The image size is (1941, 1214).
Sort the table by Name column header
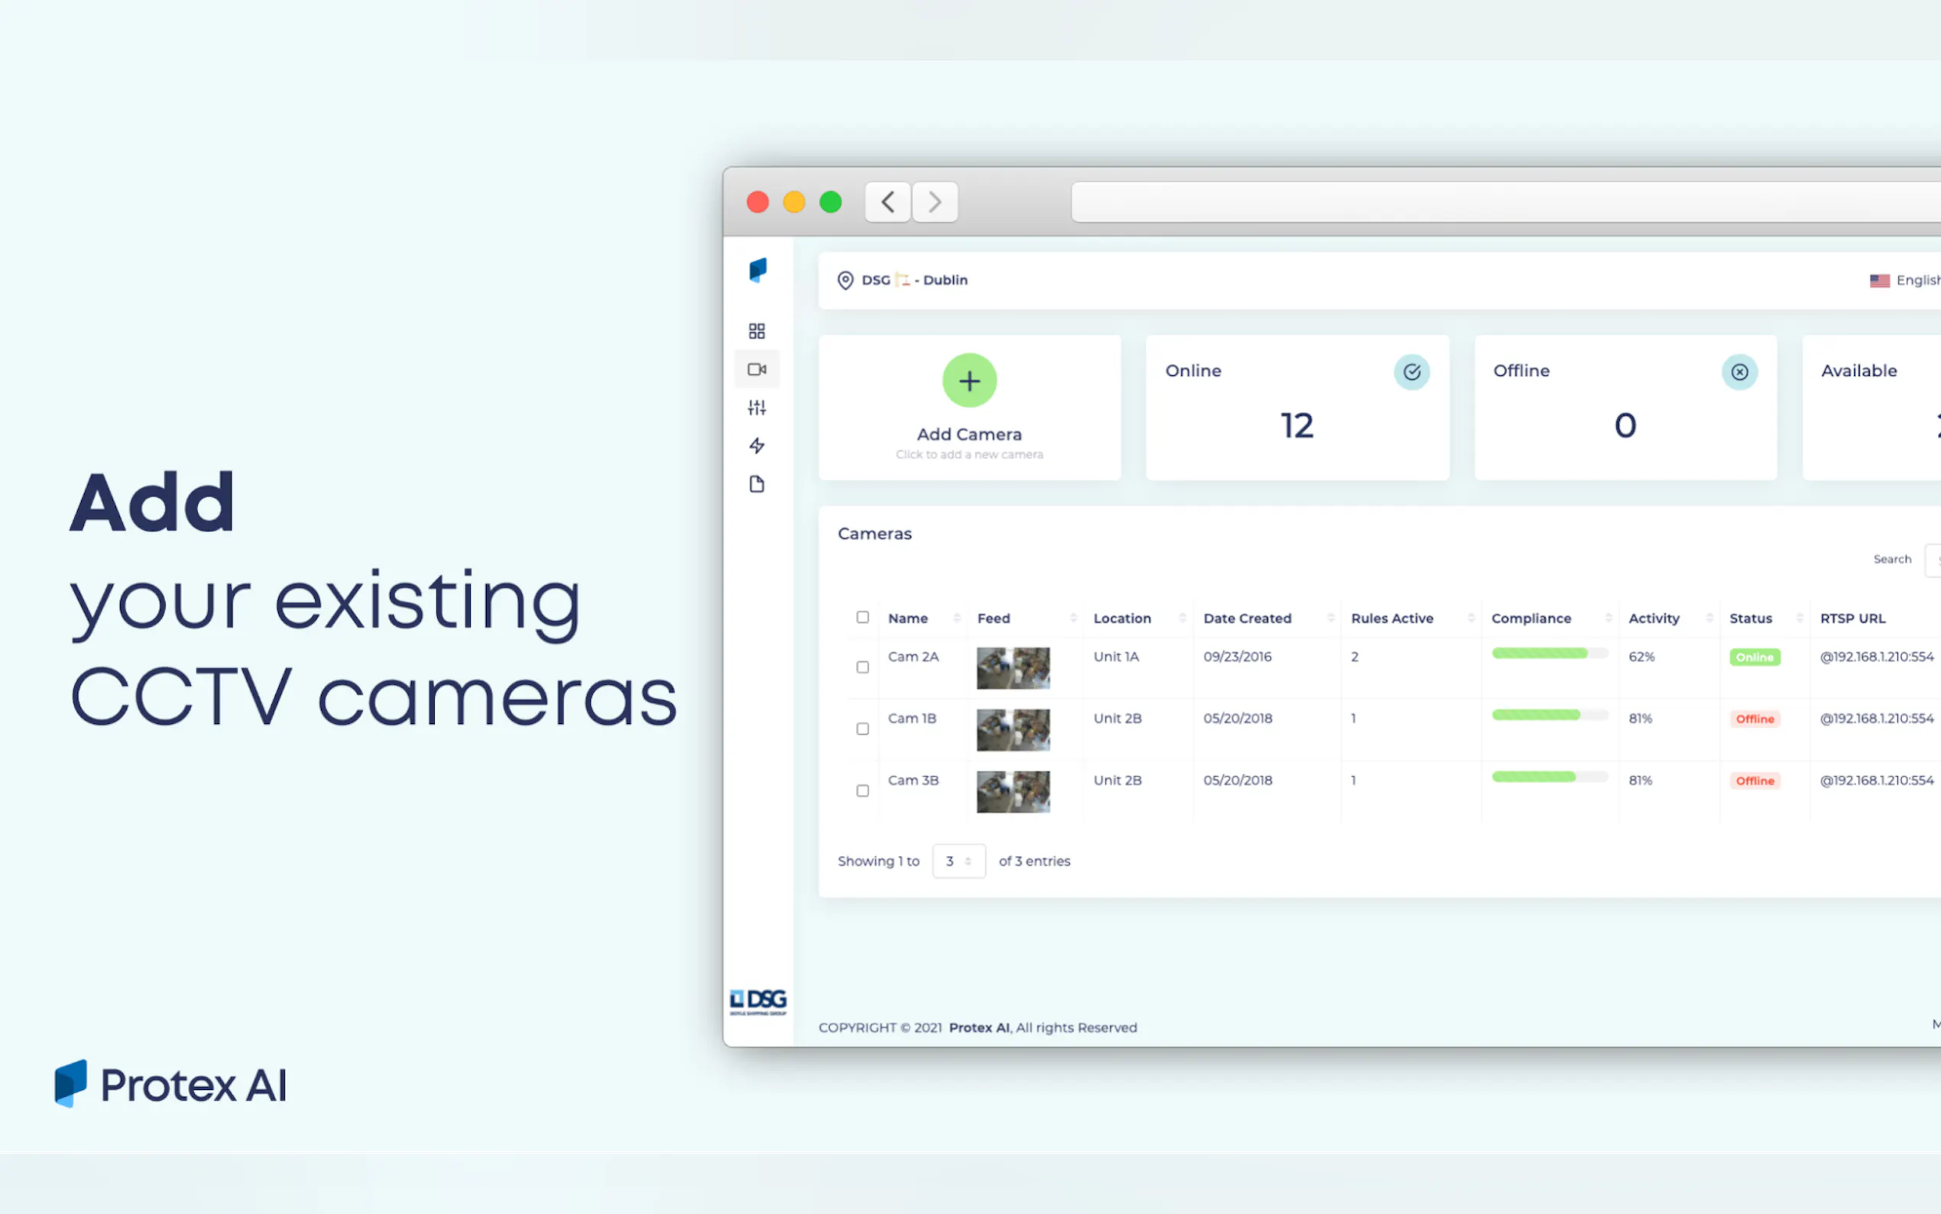909,618
